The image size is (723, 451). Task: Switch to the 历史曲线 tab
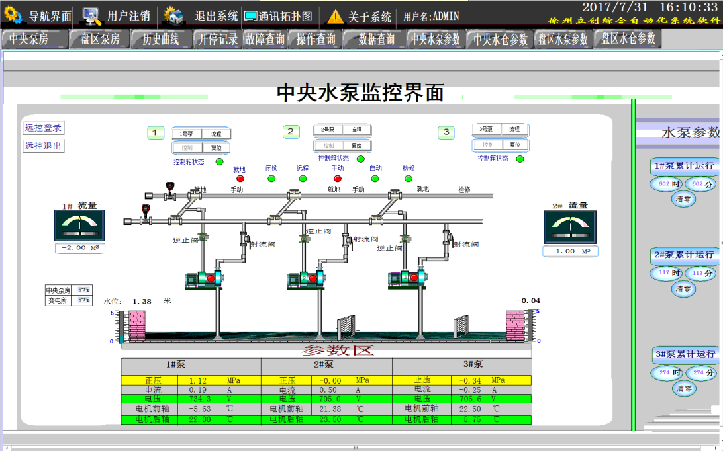pos(161,39)
